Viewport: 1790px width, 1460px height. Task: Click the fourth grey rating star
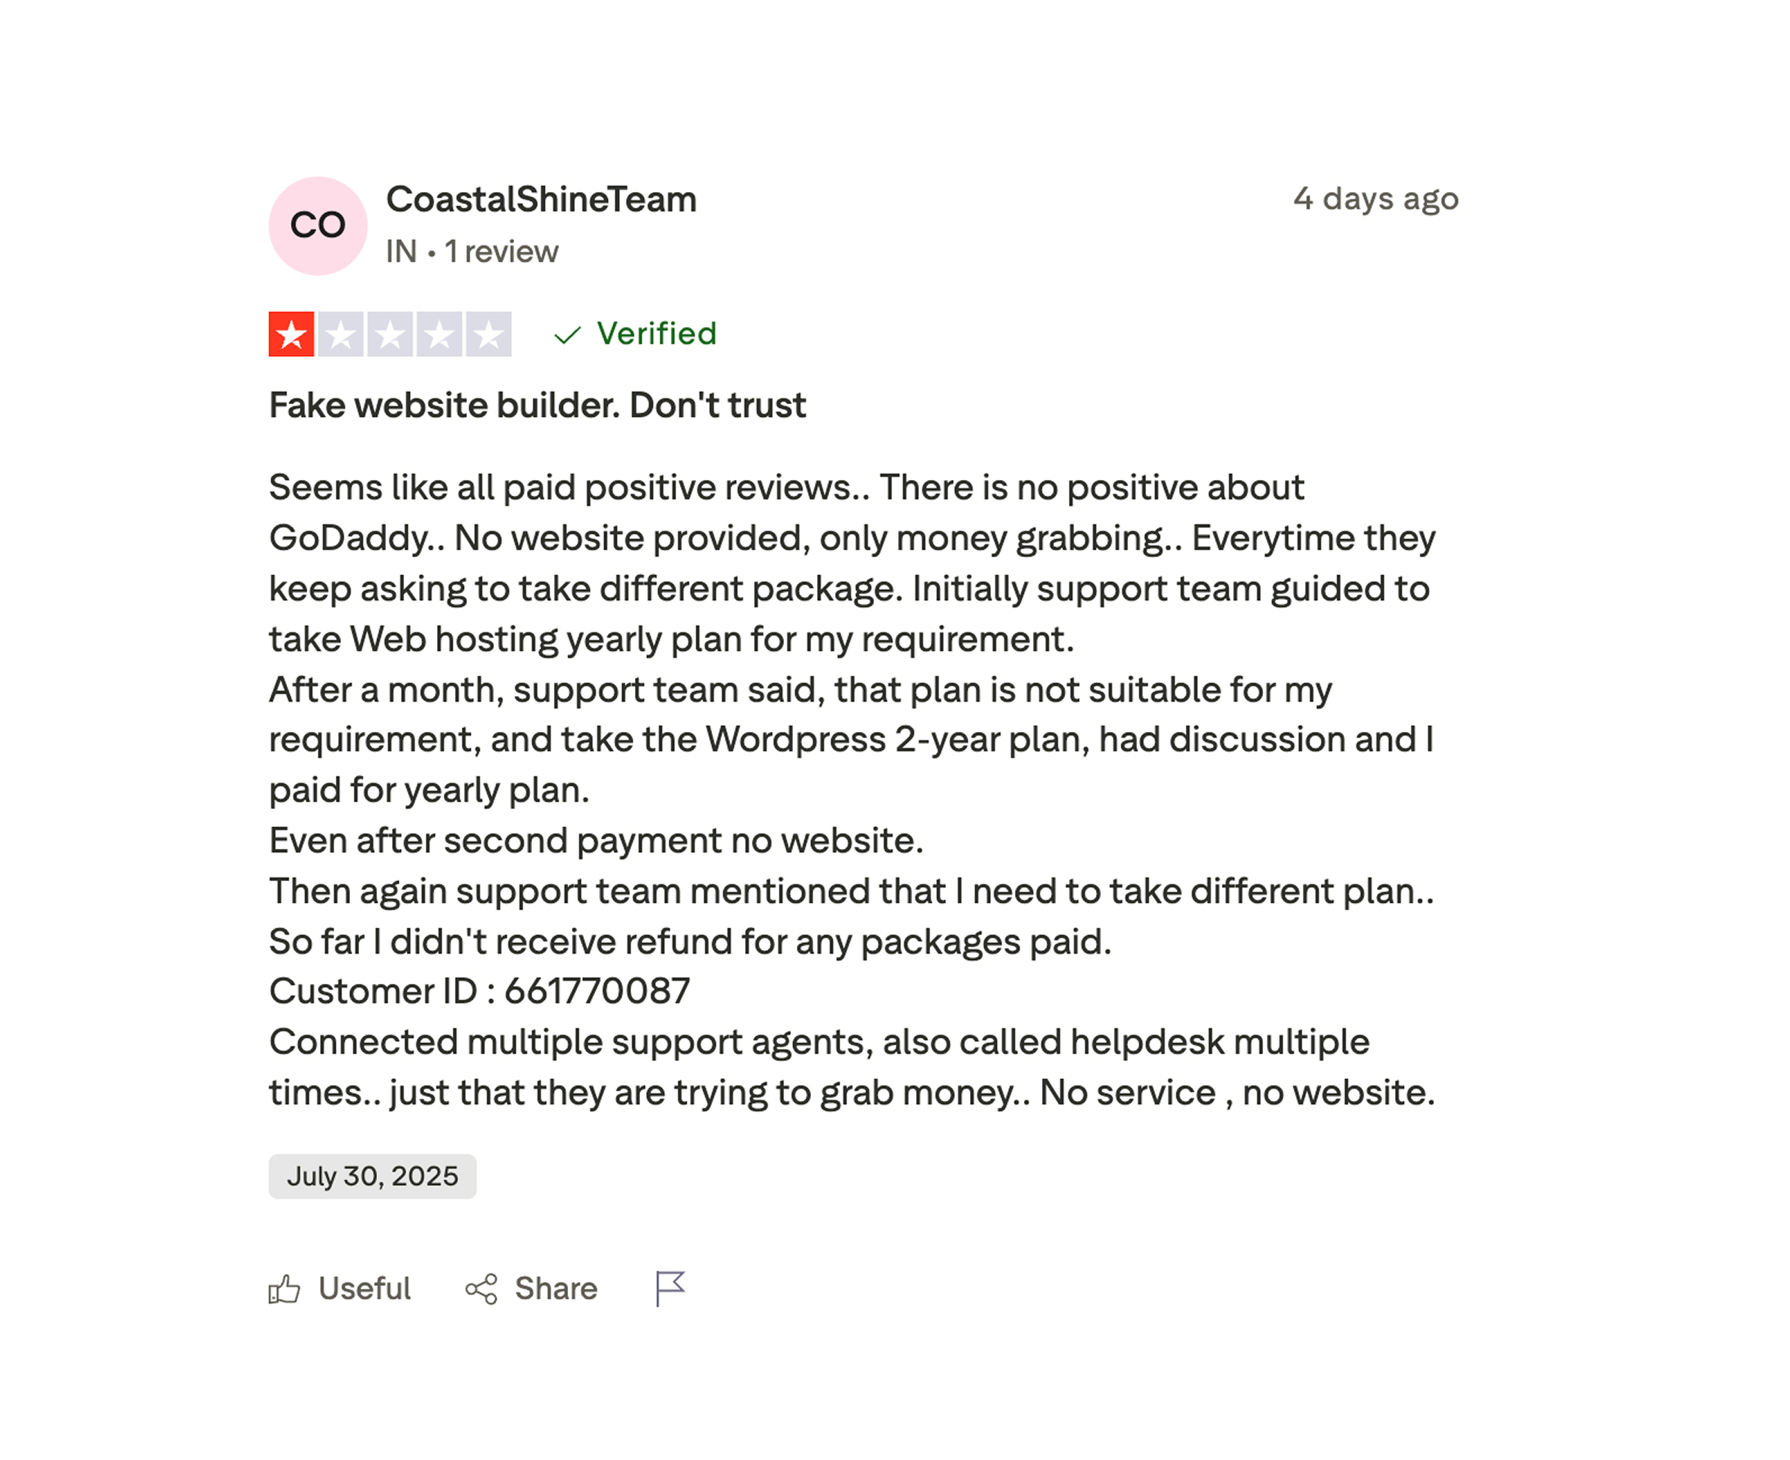[x=439, y=334]
